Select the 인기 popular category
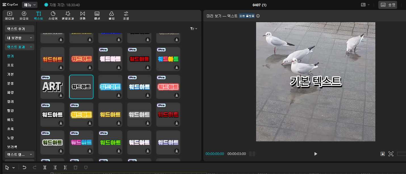Screen dimensions: 406x174 coord(11,56)
